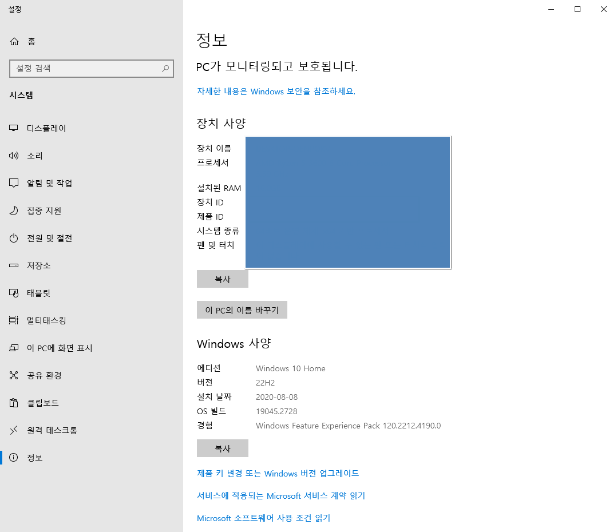Click the 프로세서 label
Image resolution: width=613 pixels, height=532 pixels.
click(x=213, y=162)
